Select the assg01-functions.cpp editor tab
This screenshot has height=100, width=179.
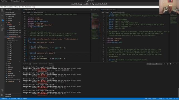click(x=109, y=10)
